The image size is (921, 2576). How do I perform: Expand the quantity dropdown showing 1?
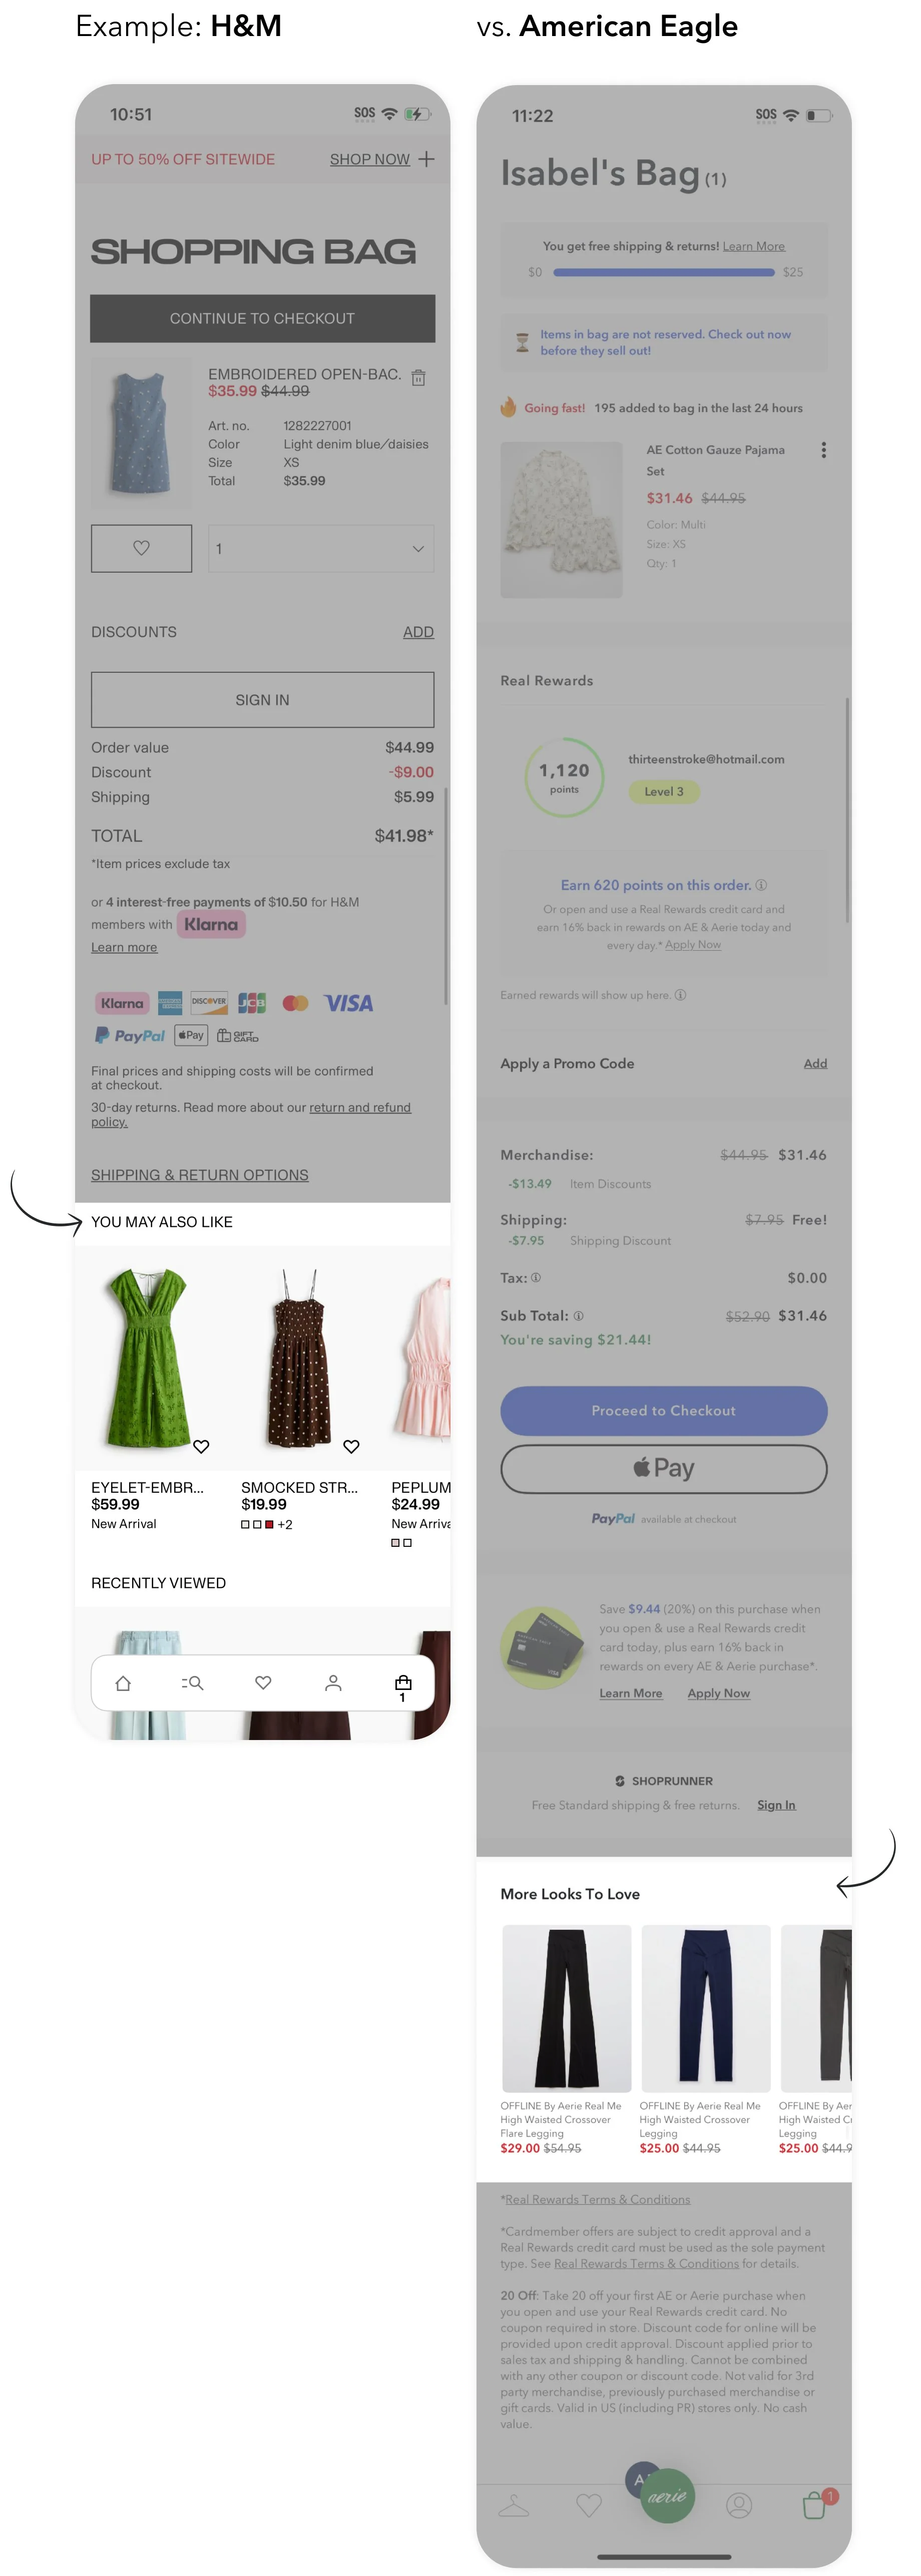[x=321, y=548]
